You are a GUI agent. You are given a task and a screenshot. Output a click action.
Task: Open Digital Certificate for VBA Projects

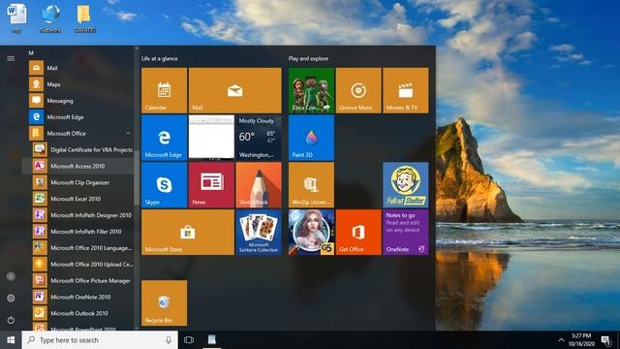pyautogui.click(x=78, y=149)
